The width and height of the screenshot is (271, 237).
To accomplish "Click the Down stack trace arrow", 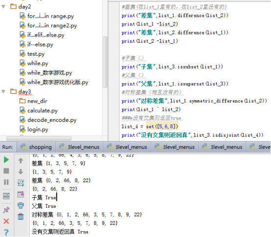I will tap(21, 171).
